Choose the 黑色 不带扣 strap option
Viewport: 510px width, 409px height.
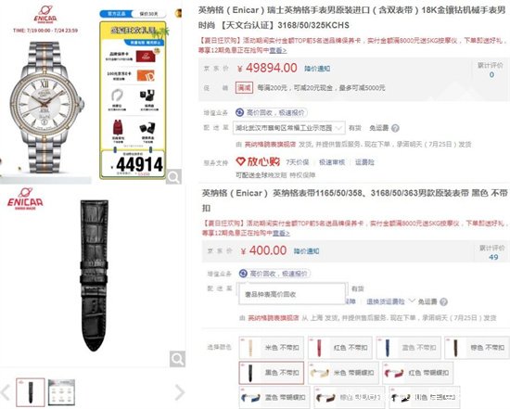272,373
